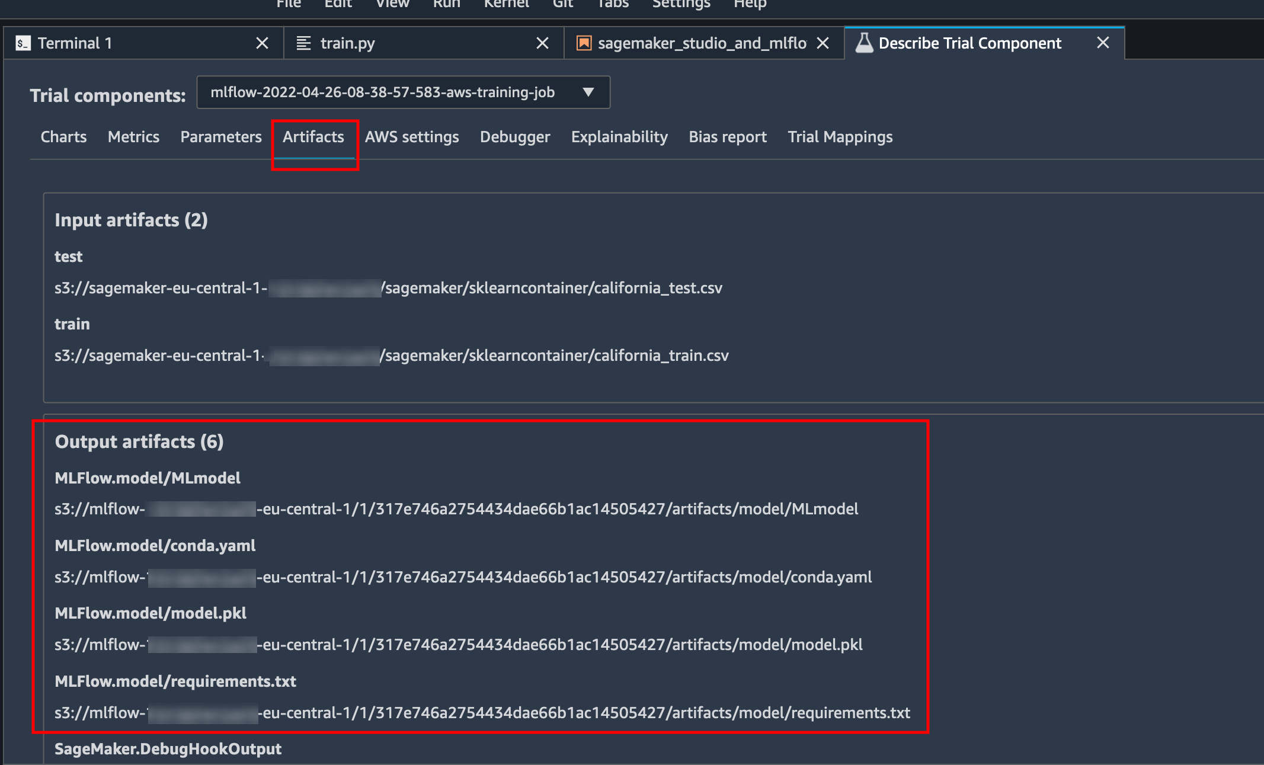Switch to the sagemaker_studio_and_mlflow tab

(x=704, y=43)
